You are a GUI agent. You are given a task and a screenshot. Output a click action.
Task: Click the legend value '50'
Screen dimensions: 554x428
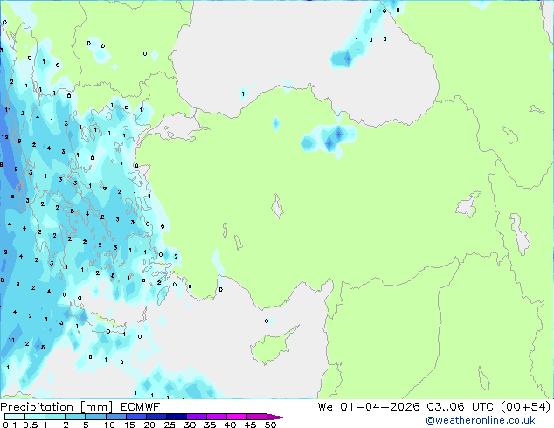click(271, 425)
